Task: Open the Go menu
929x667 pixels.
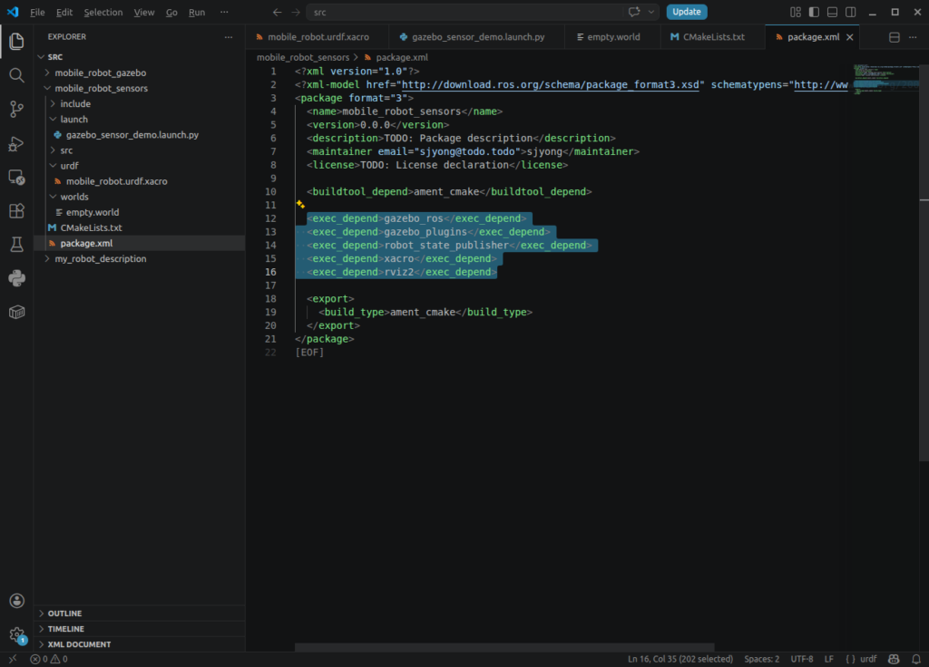Action: coord(171,12)
